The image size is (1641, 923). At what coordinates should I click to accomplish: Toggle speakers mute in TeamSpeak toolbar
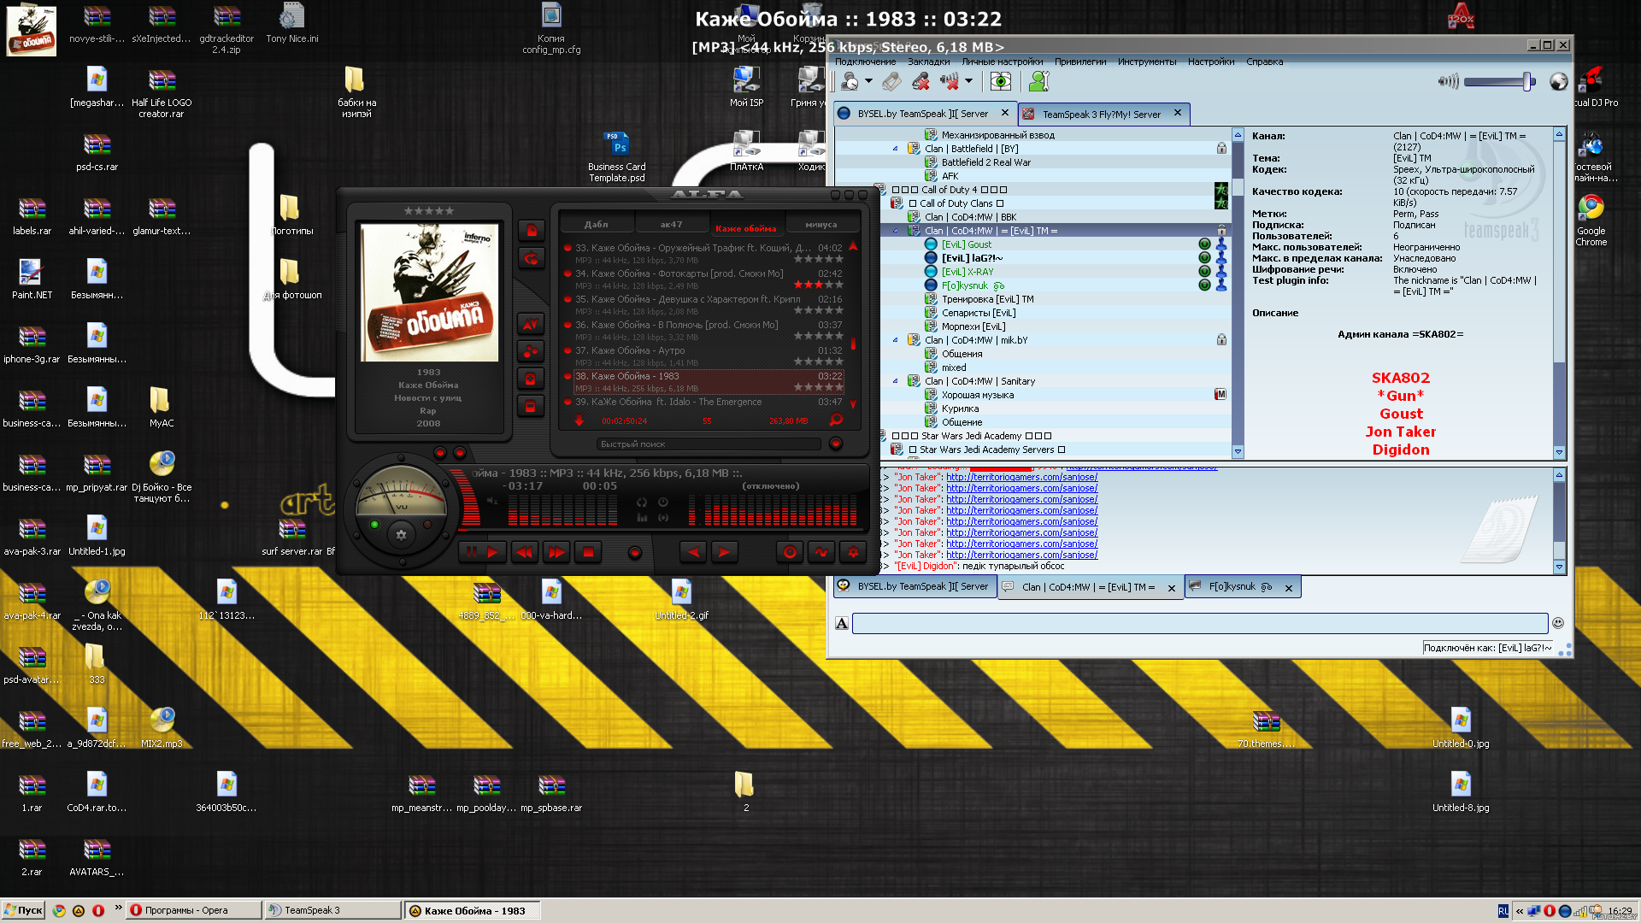coord(950,81)
